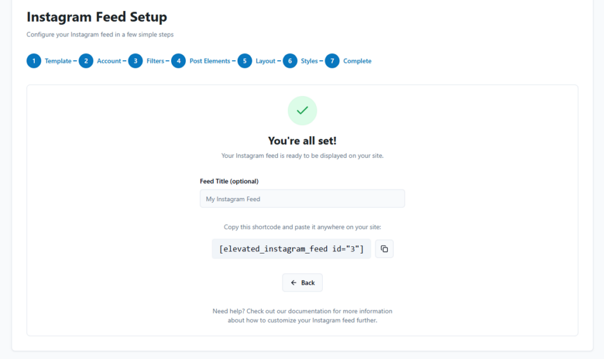The height and width of the screenshot is (359, 604).
Task: Click the back arrow icon
Action: pyautogui.click(x=293, y=282)
